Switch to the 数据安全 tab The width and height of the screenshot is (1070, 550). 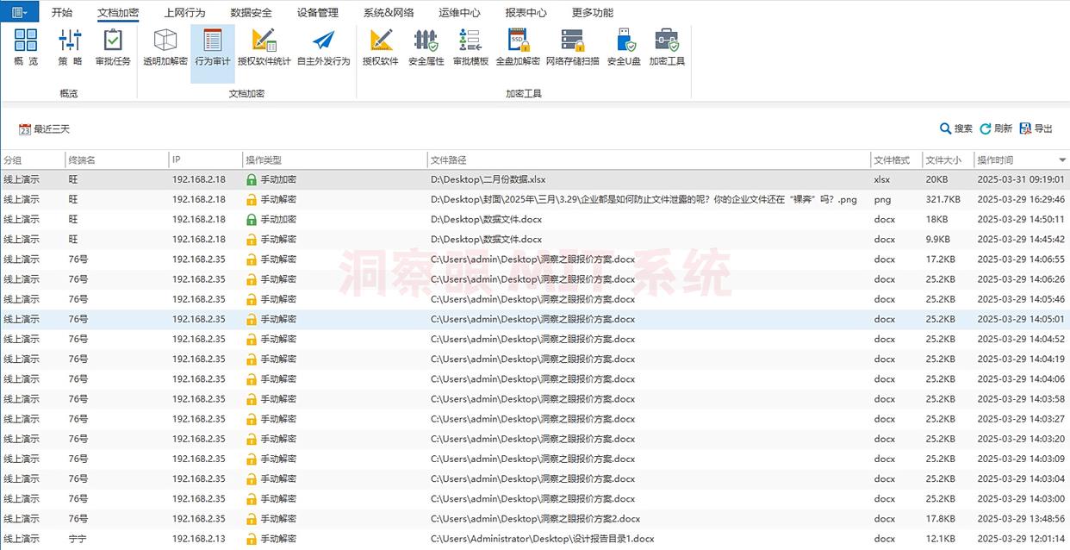click(252, 13)
